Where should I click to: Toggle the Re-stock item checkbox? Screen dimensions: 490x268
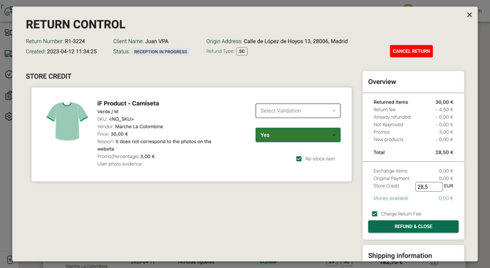click(x=298, y=159)
